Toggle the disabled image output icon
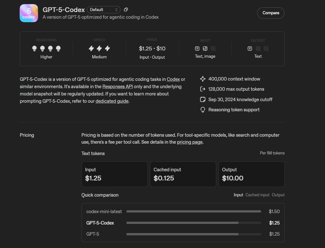This screenshot has height=248, width=325. tap(258, 49)
